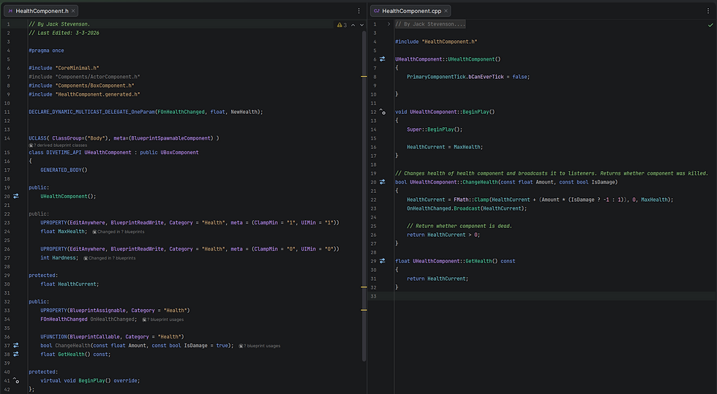Click #include "HealthComponent.h" in cpp file

(x=436, y=42)
